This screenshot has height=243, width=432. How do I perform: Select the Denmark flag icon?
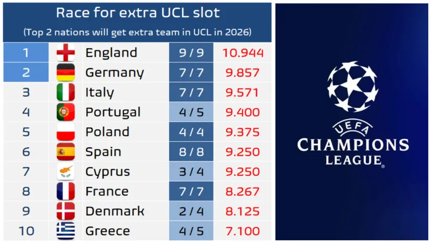coord(66,211)
